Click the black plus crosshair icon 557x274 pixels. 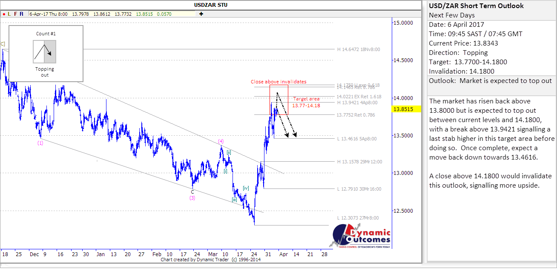tap(201, 14)
